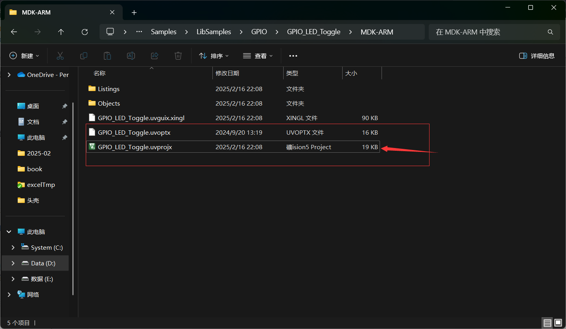Open the 新建 new item menu
Image resolution: width=566 pixels, height=329 pixels.
tap(24, 56)
